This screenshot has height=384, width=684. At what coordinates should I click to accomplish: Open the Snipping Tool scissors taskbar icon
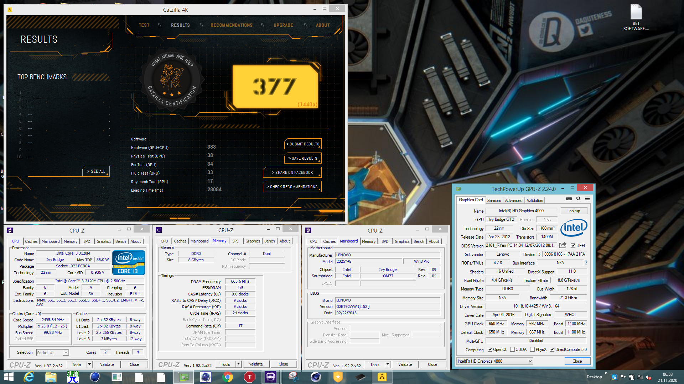pos(294,377)
